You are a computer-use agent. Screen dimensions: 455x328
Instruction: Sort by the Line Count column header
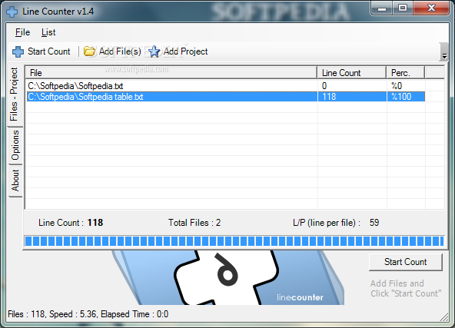(352, 72)
